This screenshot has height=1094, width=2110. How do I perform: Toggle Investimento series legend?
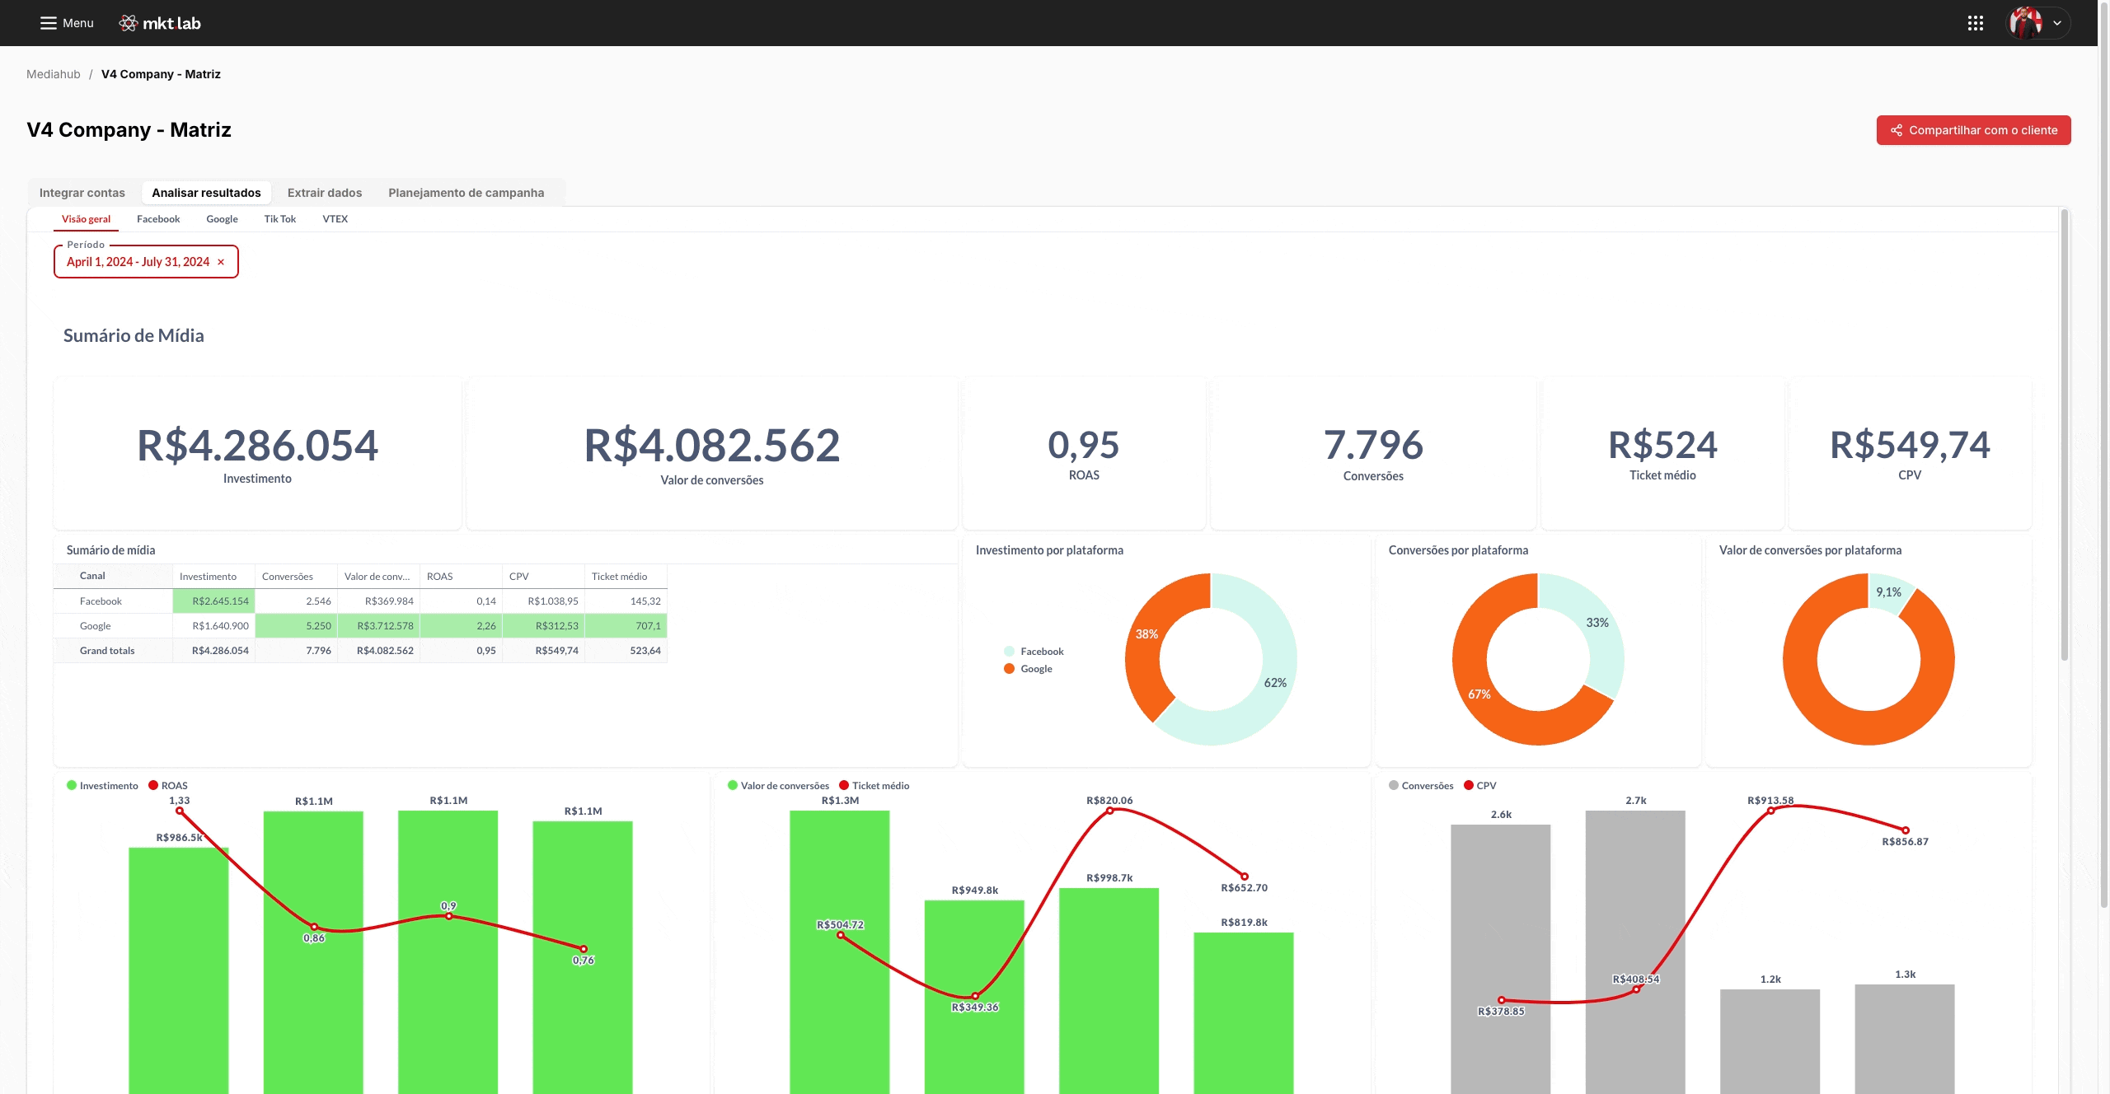pos(102,785)
